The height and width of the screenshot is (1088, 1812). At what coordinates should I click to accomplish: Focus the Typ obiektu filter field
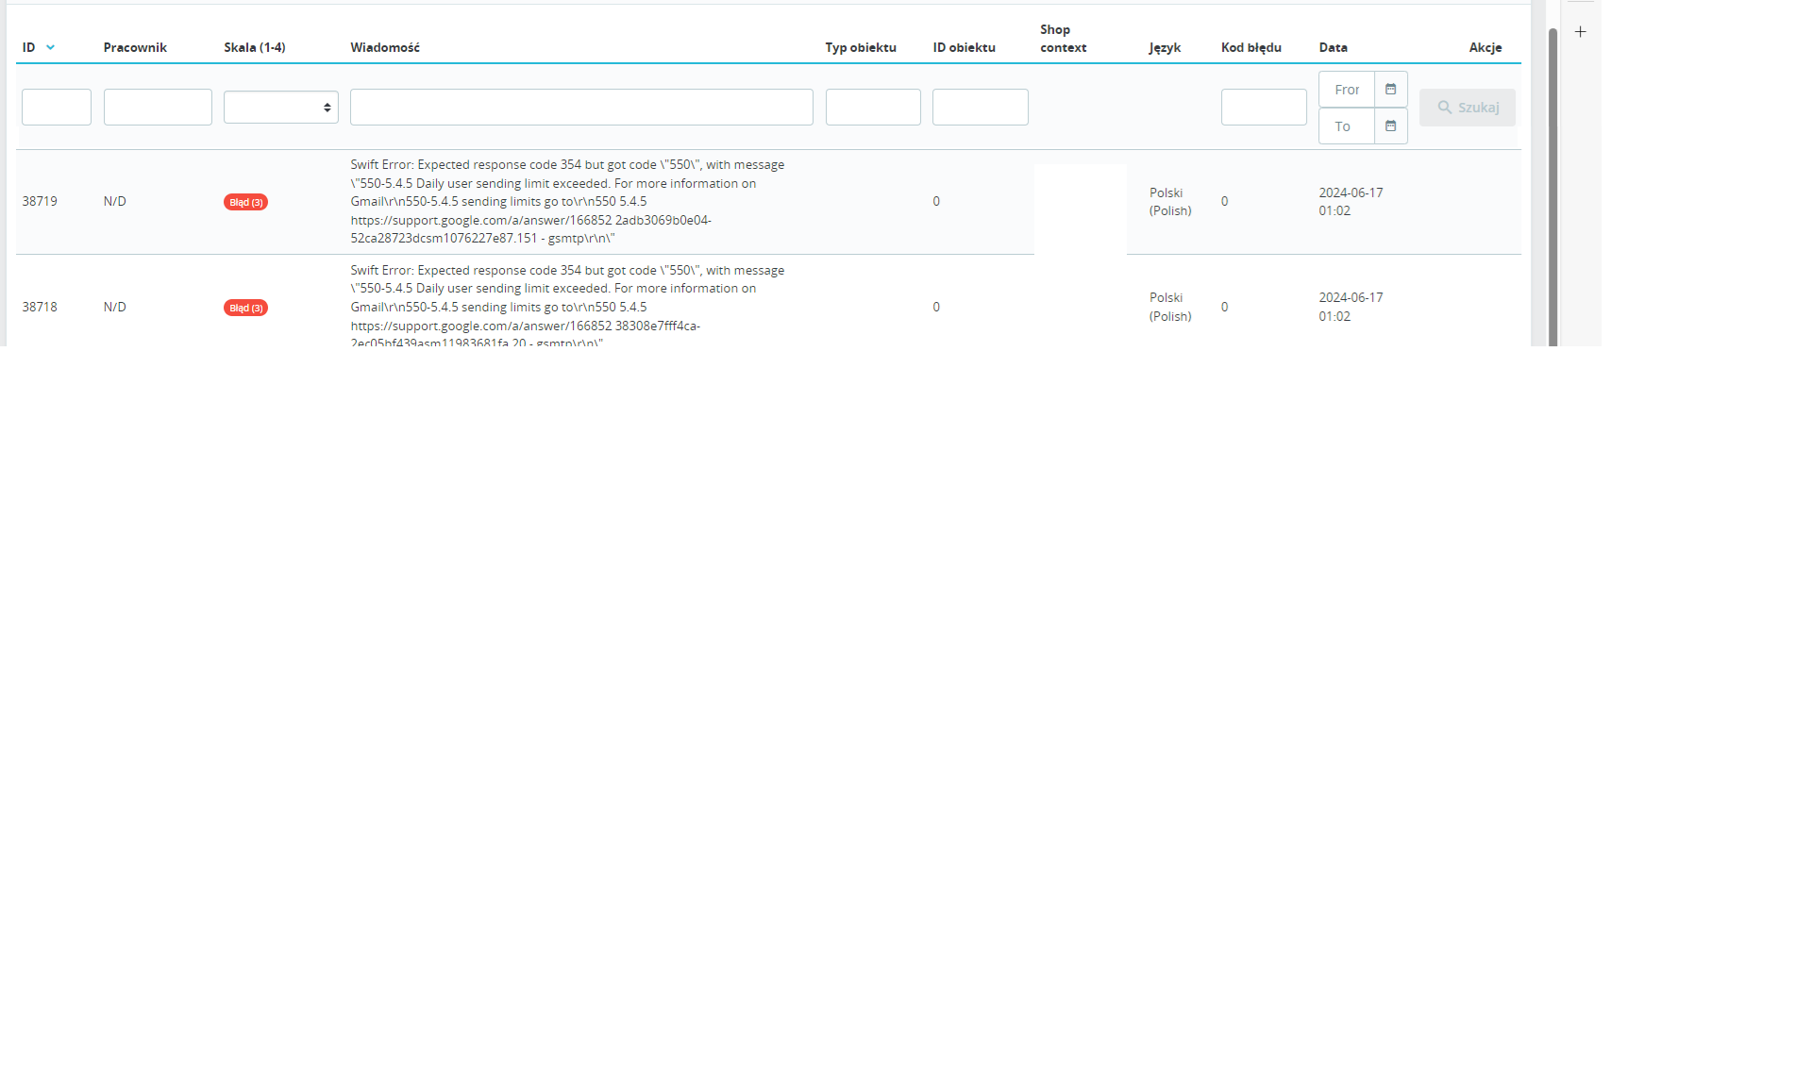click(x=873, y=108)
